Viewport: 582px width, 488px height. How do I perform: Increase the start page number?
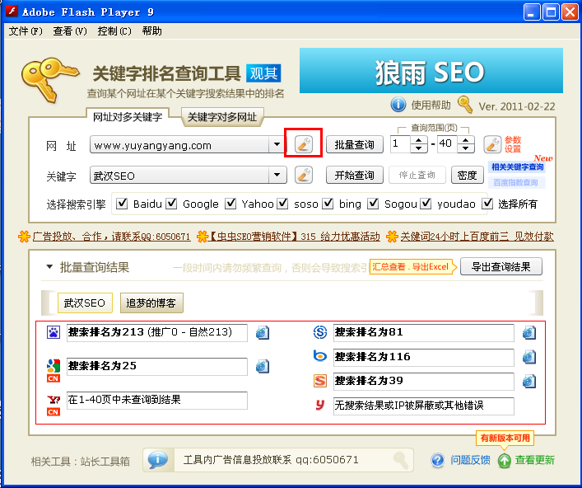point(419,140)
